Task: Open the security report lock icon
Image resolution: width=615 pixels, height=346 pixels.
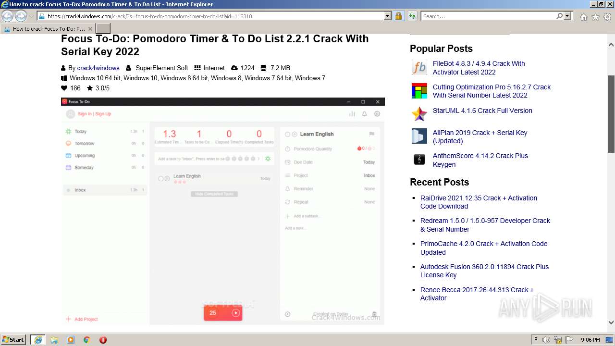Action: pos(398,16)
